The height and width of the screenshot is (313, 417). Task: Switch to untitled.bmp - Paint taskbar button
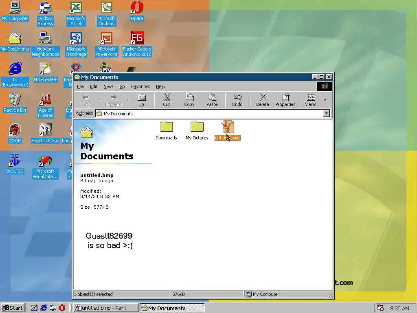coord(105,308)
